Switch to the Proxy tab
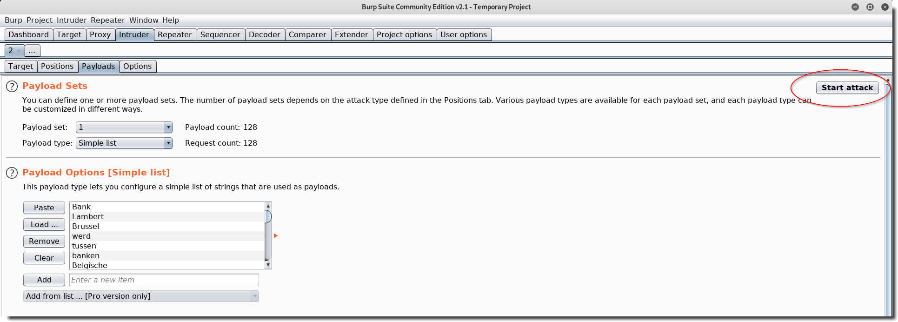Image resolution: width=898 pixels, height=322 pixels. [100, 35]
